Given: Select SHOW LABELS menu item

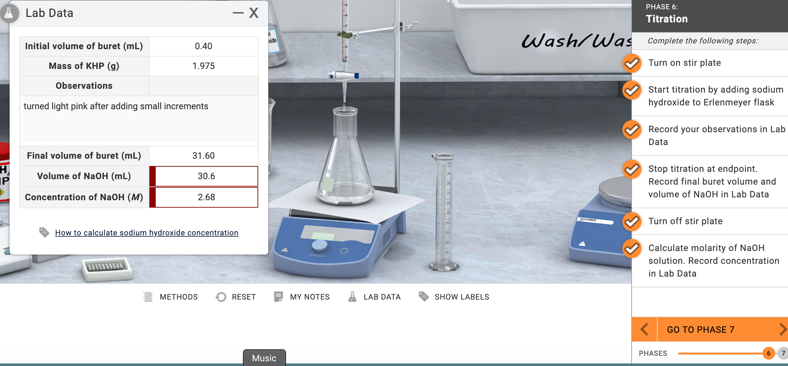Looking at the screenshot, I should pyautogui.click(x=461, y=297).
